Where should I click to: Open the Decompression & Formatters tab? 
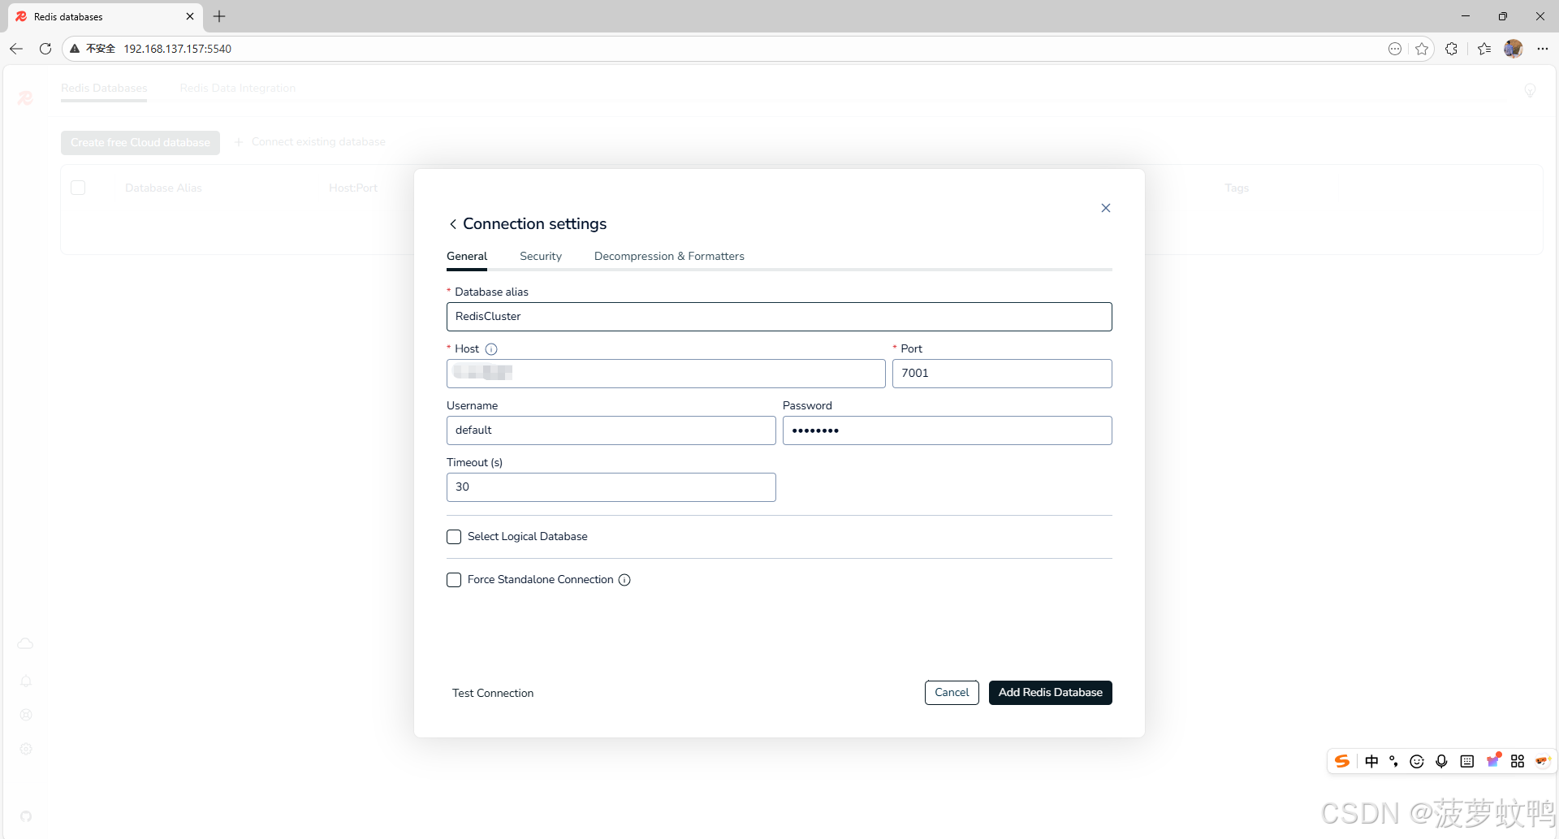[x=669, y=257]
